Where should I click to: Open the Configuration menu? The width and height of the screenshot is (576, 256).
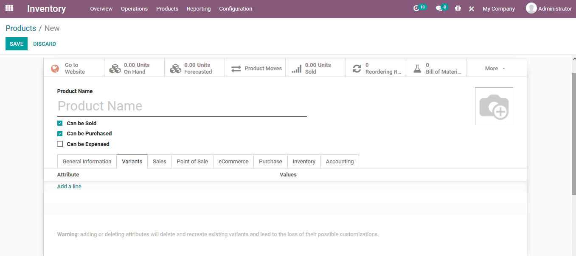click(236, 8)
